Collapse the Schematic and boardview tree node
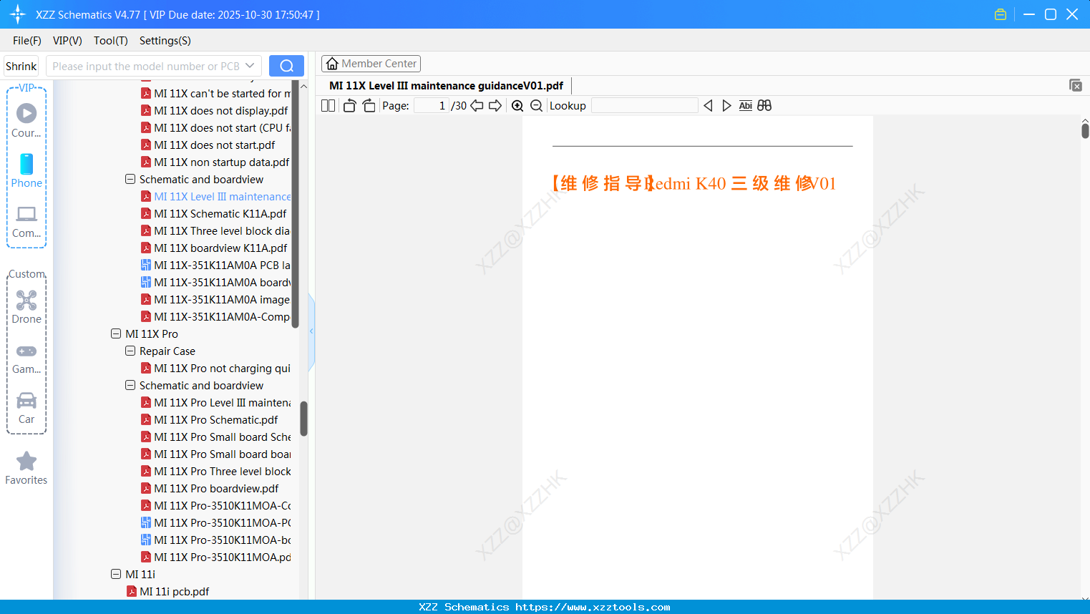The height and width of the screenshot is (614, 1090). [x=130, y=179]
